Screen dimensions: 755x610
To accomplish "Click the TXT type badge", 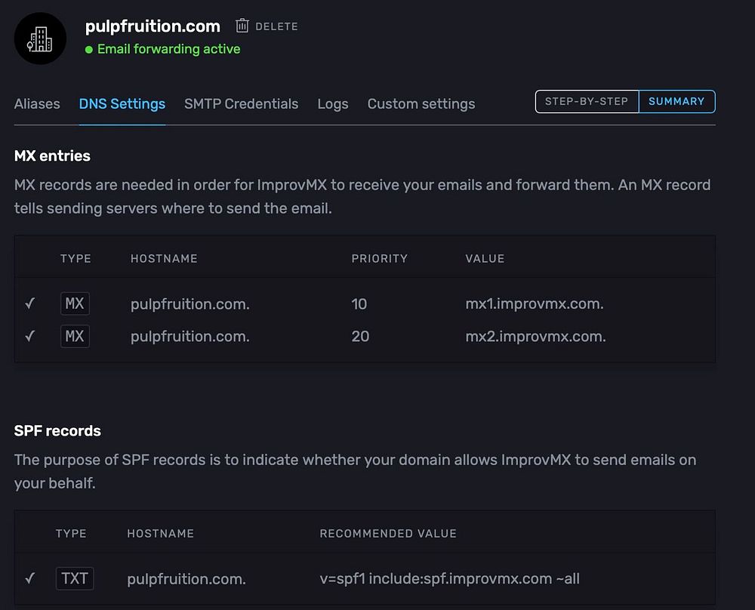I will pyautogui.click(x=75, y=578).
